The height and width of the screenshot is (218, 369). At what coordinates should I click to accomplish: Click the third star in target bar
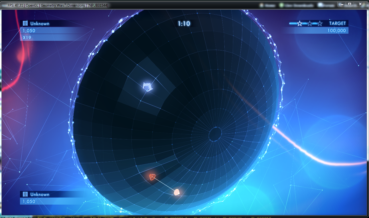[x=320, y=23]
